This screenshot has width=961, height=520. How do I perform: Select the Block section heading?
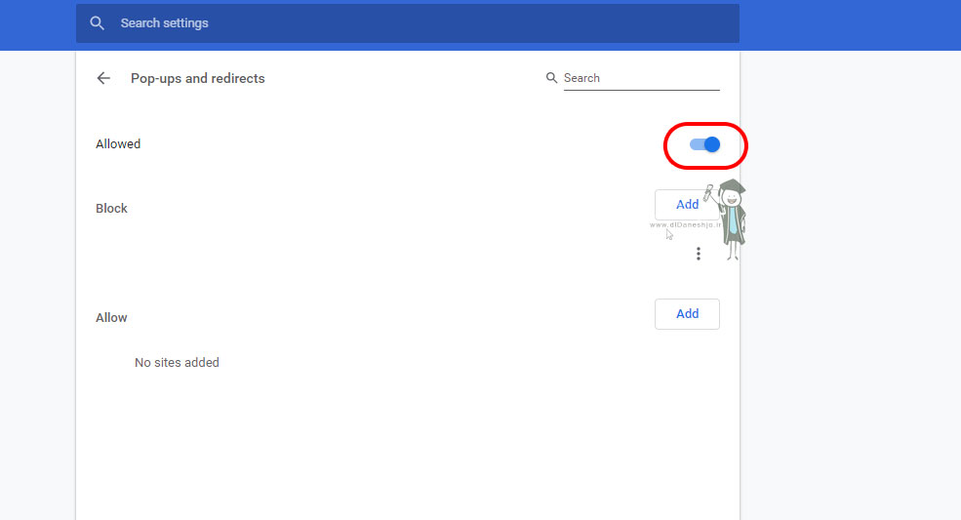pyautogui.click(x=111, y=209)
